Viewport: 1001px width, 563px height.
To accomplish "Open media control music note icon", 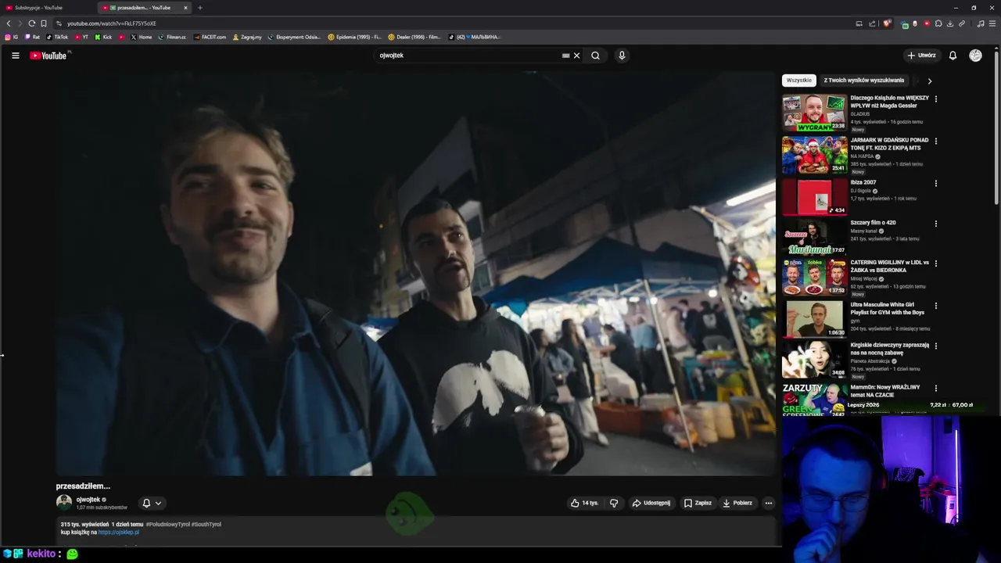I will [x=981, y=23].
